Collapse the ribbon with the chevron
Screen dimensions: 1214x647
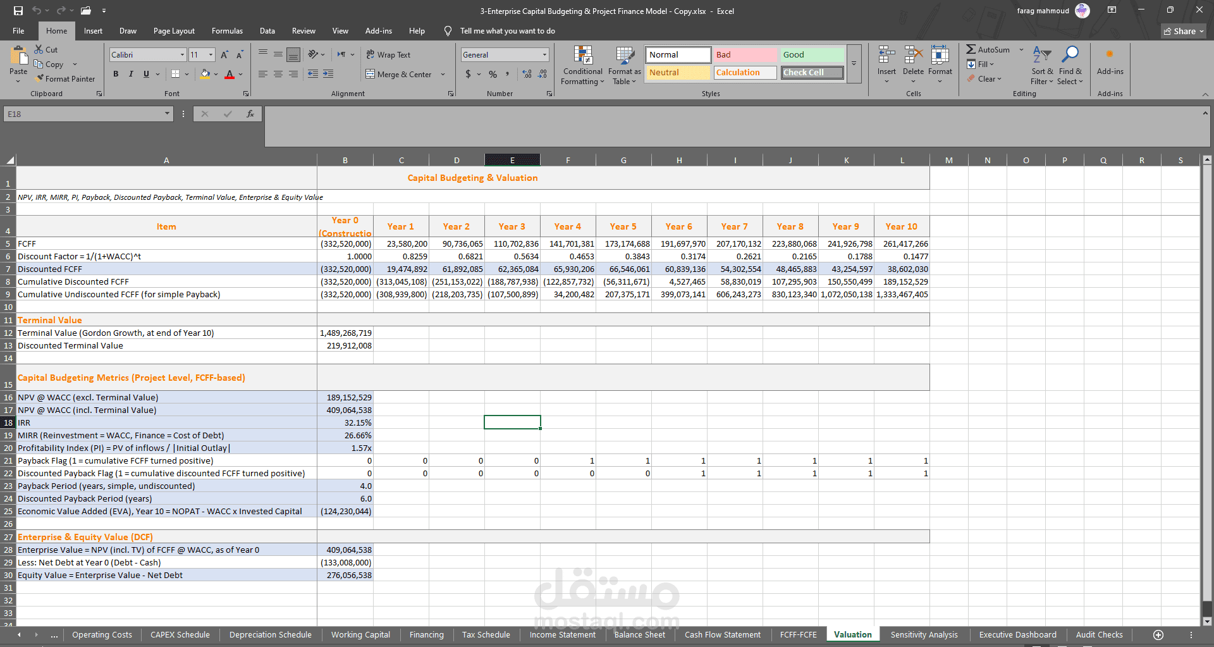tap(1205, 94)
